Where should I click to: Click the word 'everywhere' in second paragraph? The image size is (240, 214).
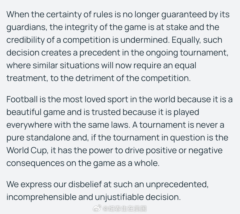(29, 125)
